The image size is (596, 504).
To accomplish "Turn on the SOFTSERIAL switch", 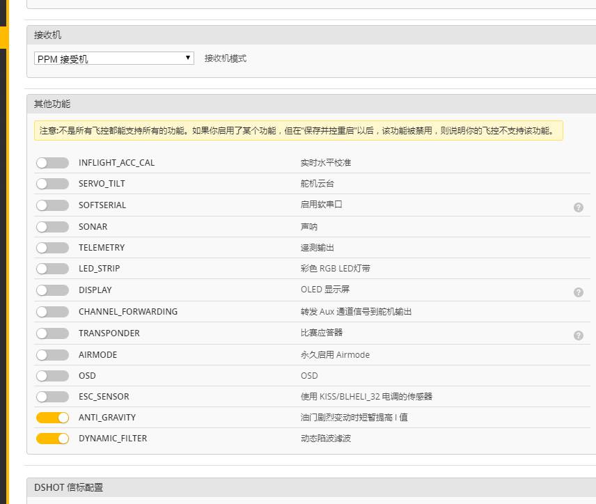I will click(52, 205).
